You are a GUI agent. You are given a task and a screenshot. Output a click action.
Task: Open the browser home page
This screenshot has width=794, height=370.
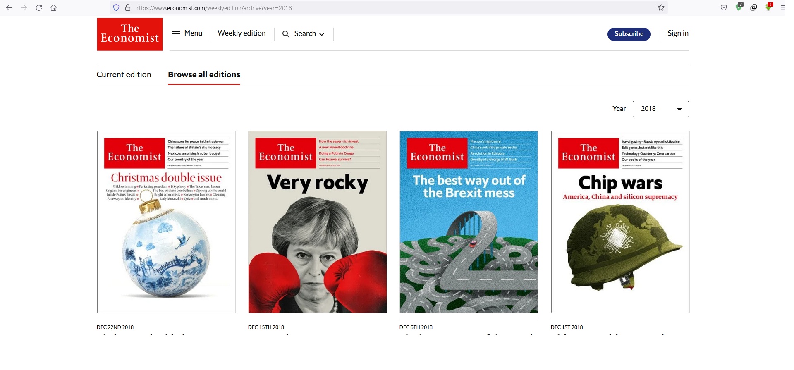[x=53, y=8]
